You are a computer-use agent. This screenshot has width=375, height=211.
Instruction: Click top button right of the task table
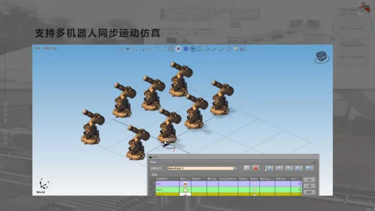[309, 180]
